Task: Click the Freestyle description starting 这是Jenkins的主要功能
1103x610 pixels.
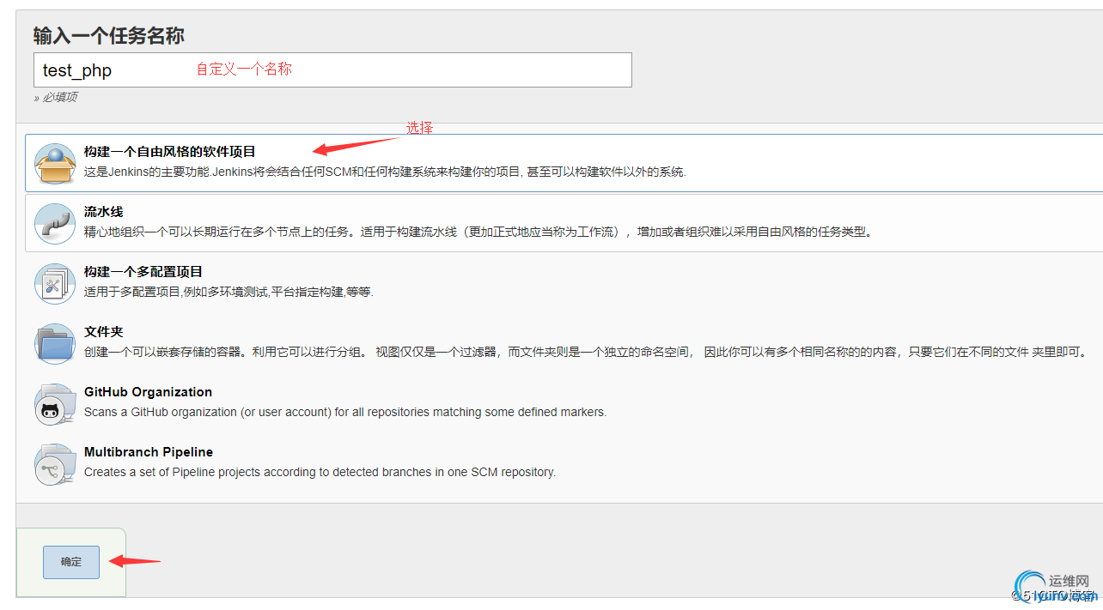Action: click(385, 172)
